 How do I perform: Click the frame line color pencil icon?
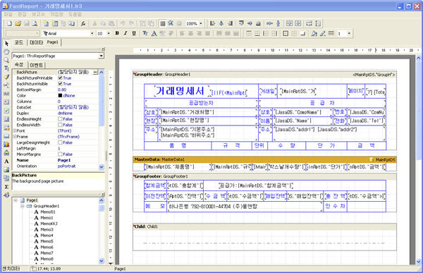coord(323,33)
